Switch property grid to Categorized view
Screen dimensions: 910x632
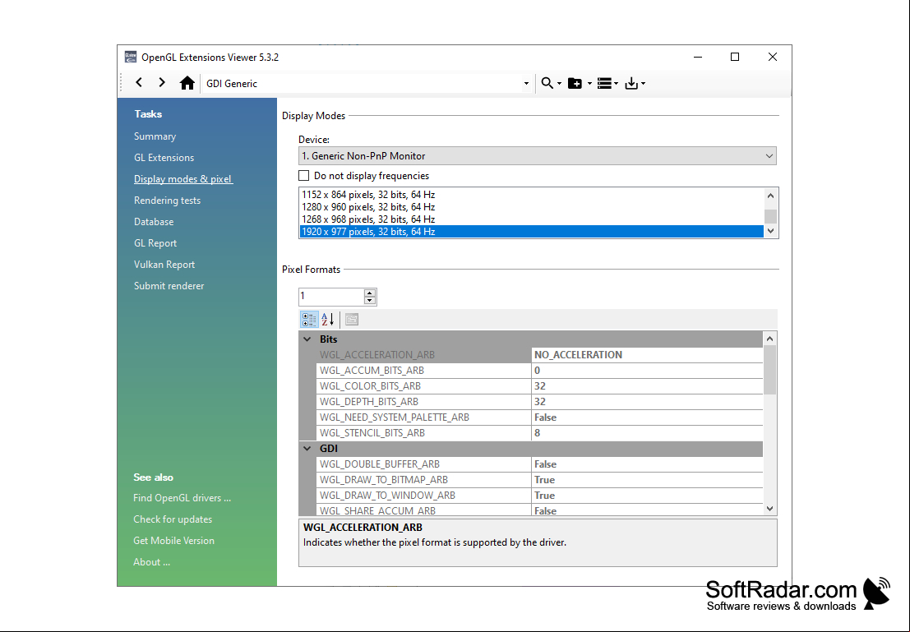309,319
